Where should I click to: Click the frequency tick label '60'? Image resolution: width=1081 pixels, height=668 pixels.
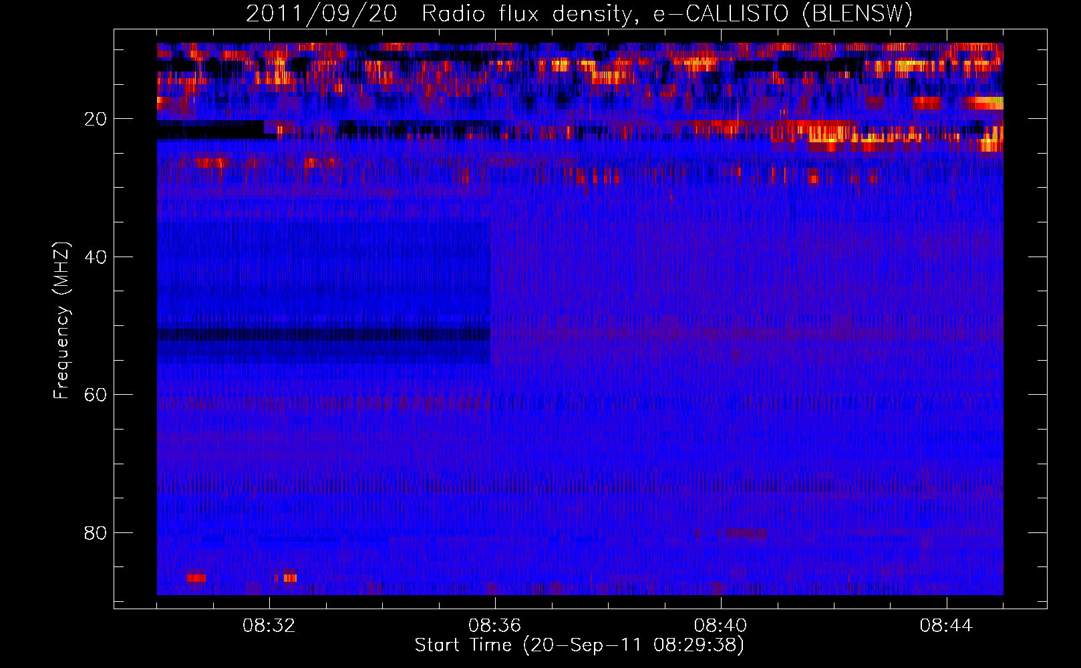coord(96,395)
